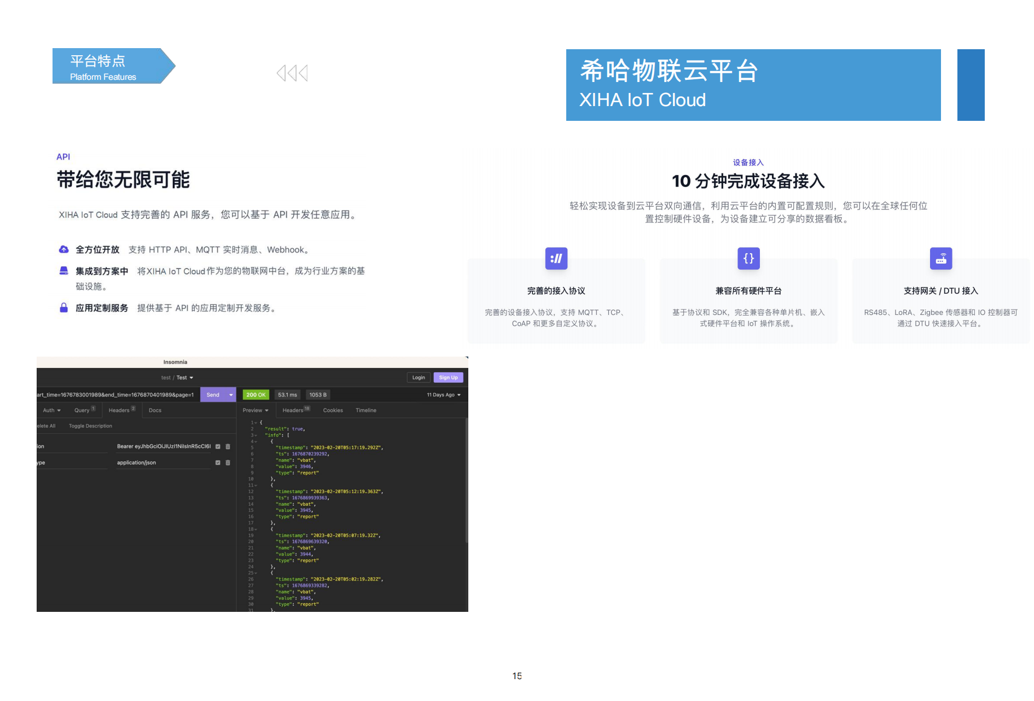The height and width of the screenshot is (701, 1034).
Task: Delete the Bearer token header via trash icon
Action: [228, 447]
